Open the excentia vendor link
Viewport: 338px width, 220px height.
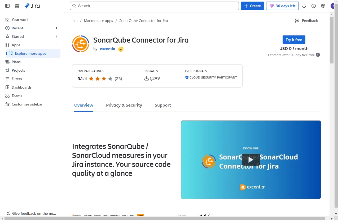(108, 49)
